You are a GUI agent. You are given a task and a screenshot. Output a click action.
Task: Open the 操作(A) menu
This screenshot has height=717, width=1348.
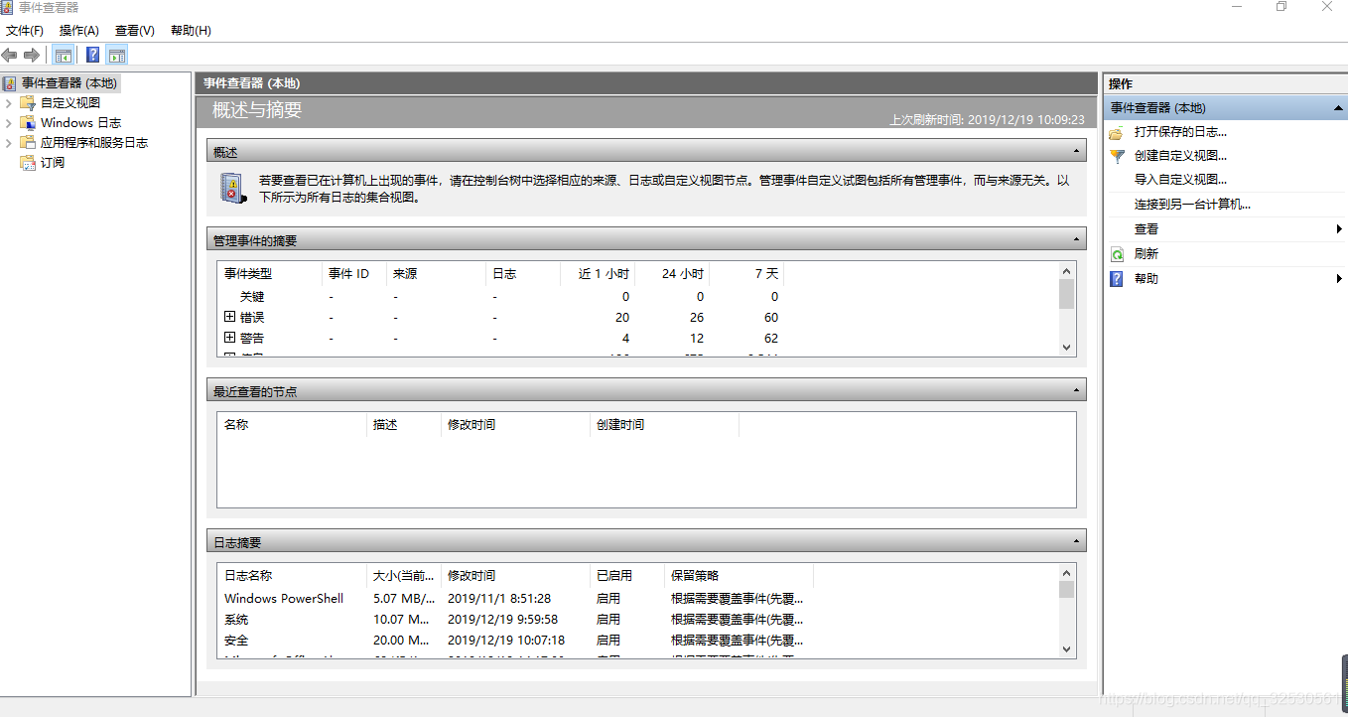78,31
